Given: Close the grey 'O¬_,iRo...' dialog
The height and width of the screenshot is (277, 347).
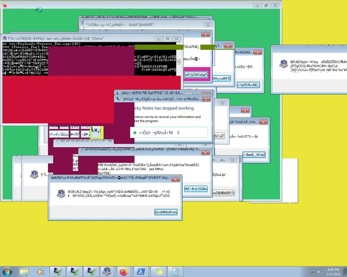Looking at the screenshot, I should (x=233, y=160).
